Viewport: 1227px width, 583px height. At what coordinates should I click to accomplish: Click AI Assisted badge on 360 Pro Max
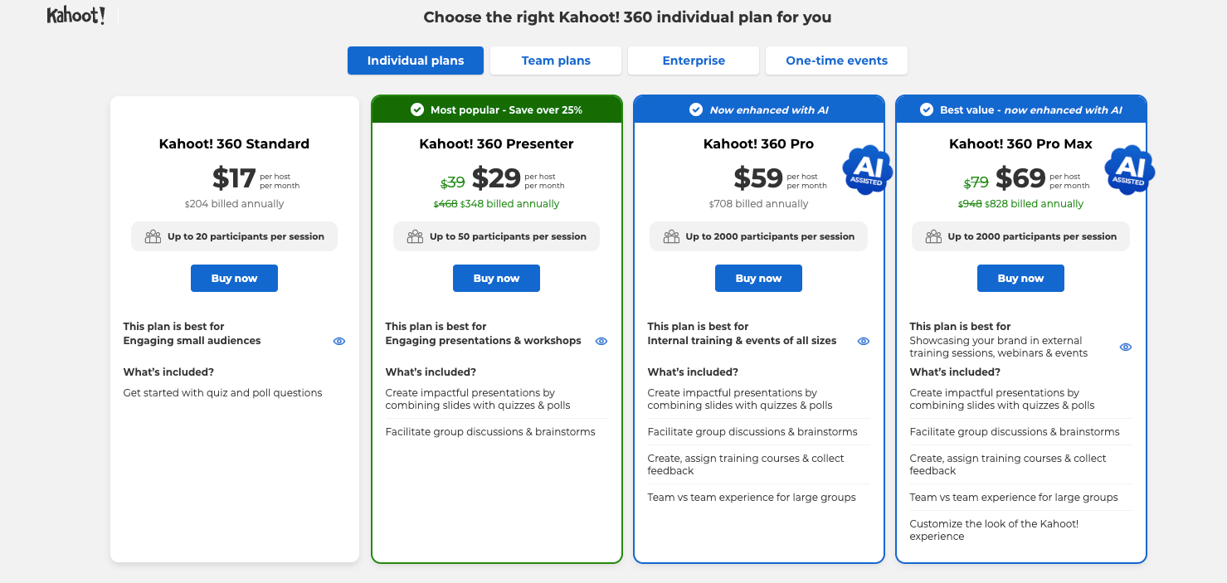(1129, 170)
